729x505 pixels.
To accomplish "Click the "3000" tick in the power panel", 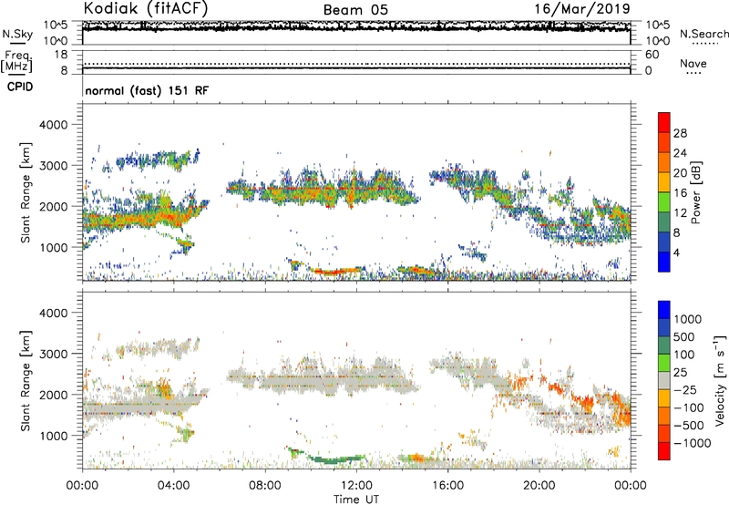I will [x=54, y=166].
